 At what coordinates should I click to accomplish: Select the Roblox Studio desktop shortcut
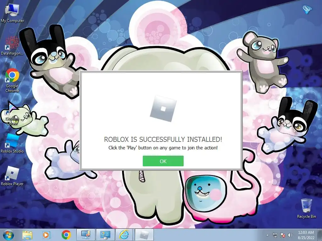point(12,143)
